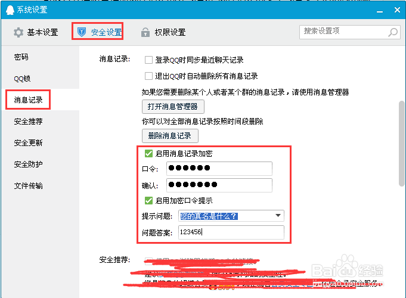This screenshot has height=298, width=406.
Task: Uncheck 启用消息记录加密 checkbox
Action: coord(148,154)
